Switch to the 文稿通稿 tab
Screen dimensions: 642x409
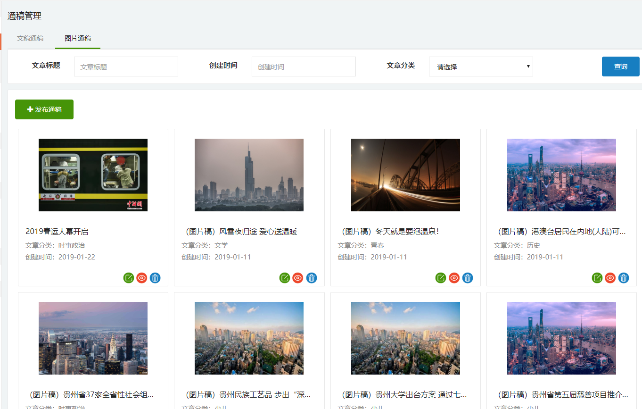click(x=30, y=38)
